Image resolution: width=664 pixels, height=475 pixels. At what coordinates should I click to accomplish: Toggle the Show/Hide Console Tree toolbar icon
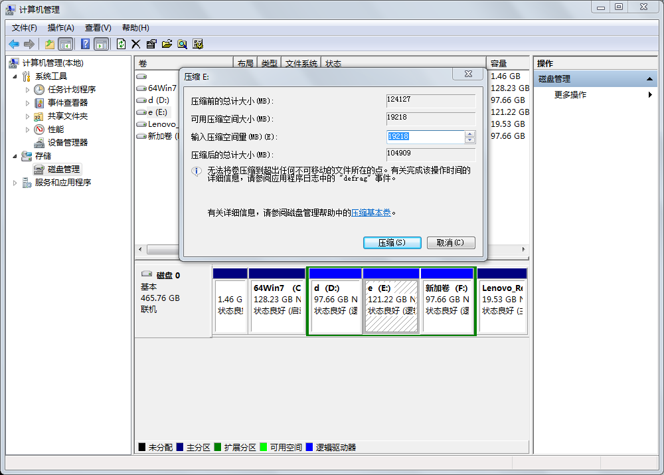(65, 44)
